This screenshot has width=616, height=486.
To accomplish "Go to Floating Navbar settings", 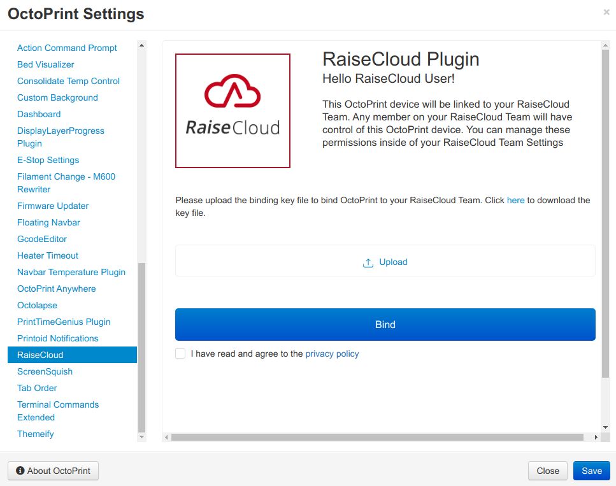I will 48,222.
